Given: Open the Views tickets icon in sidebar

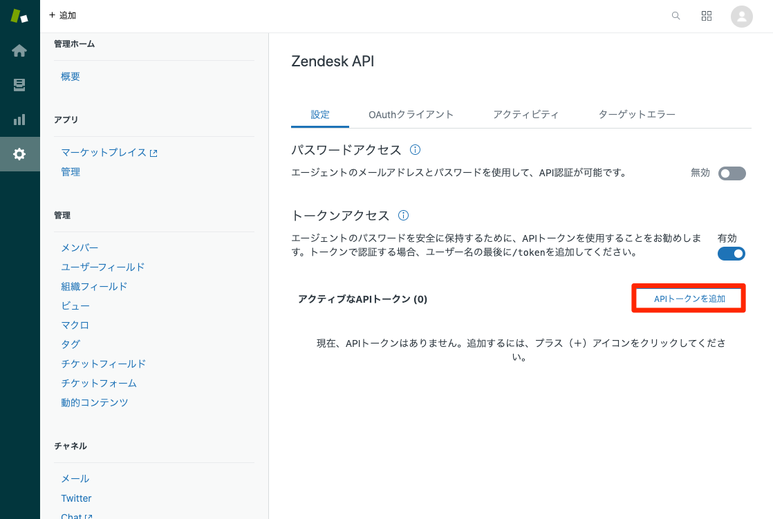Looking at the screenshot, I should 19,85.
